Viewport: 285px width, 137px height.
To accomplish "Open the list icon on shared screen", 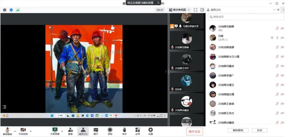I will click(4, 107).
